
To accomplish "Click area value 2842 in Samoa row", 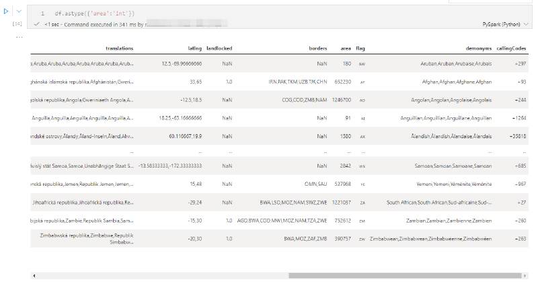I will [x=345, y=166].
